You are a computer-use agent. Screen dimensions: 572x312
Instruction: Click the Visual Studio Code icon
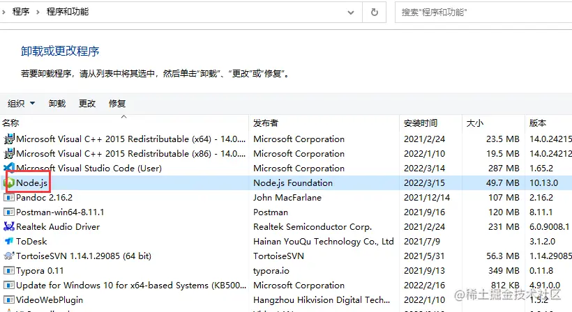point(9,169)
